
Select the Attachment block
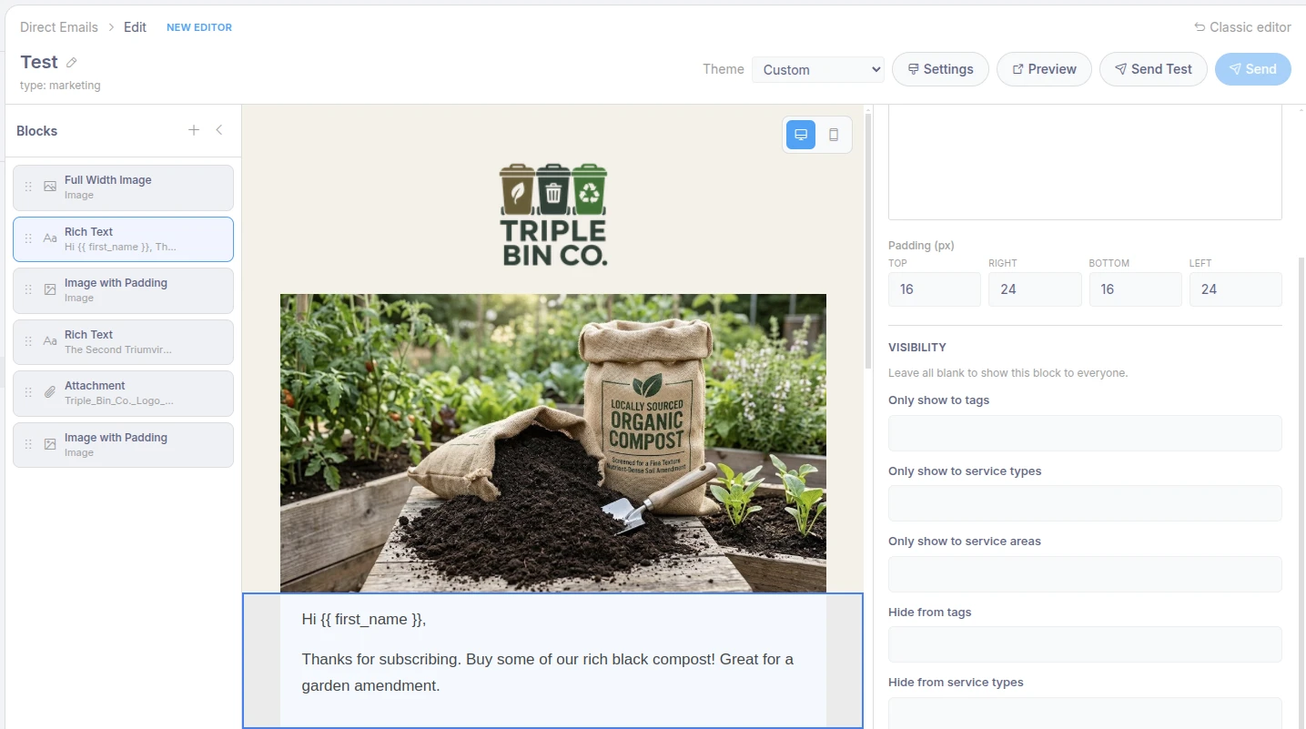(x=123, y=393)
